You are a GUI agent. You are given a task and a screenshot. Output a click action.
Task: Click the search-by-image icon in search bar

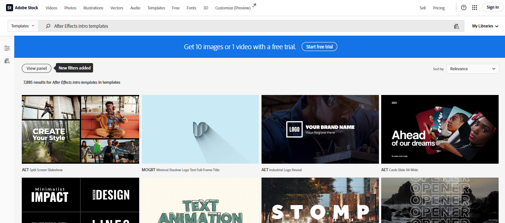point(456,26)
